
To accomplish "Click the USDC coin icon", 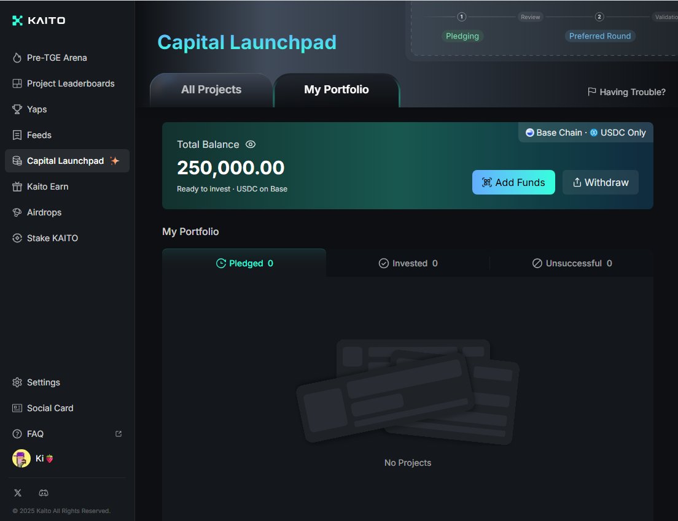I will [594, 133].
